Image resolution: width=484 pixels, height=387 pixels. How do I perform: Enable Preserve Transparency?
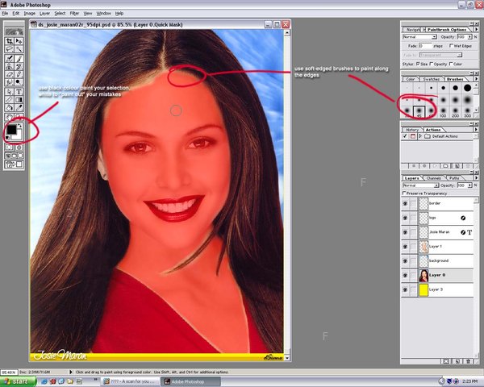[404, 193]
